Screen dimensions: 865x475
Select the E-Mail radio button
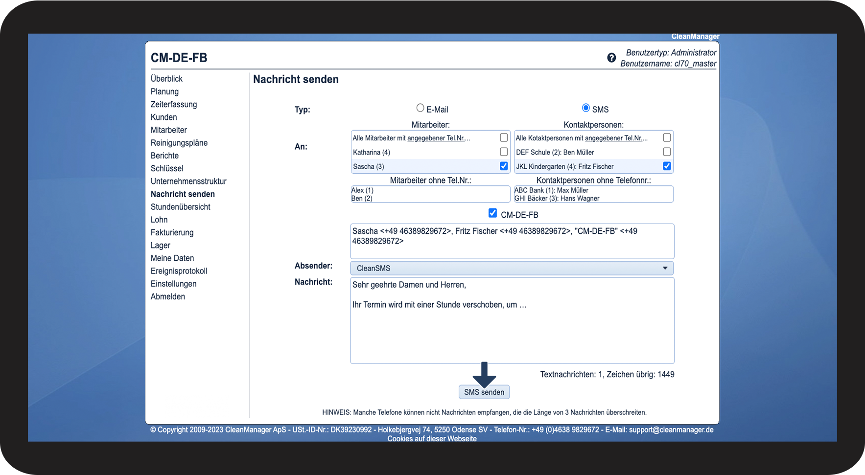pyautogui.click(x=420, y=108)
